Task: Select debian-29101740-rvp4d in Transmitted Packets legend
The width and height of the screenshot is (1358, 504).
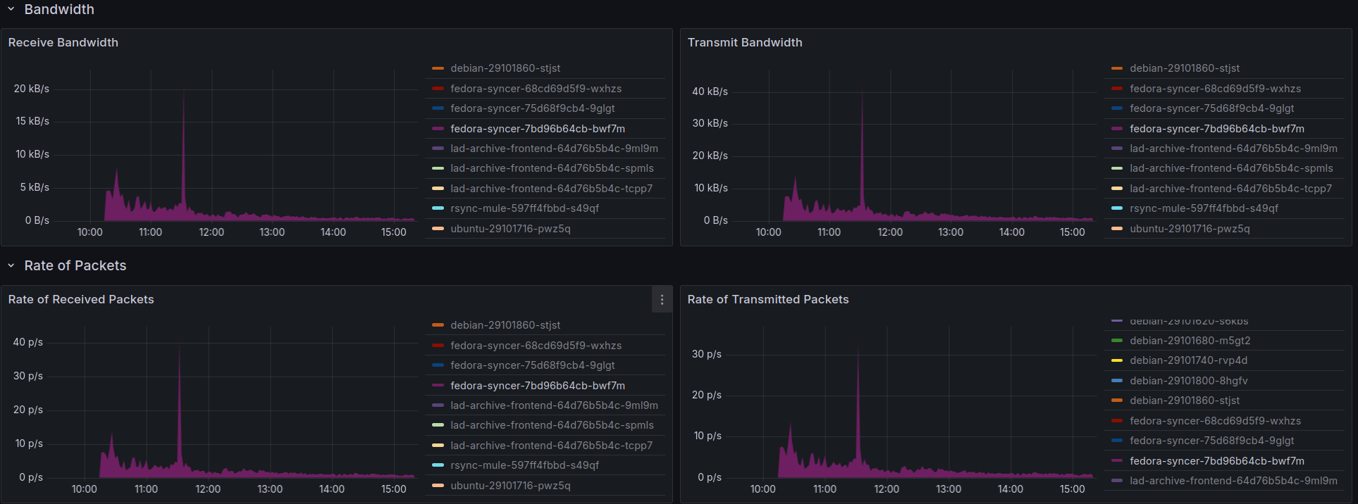Action: point(1188,360)
